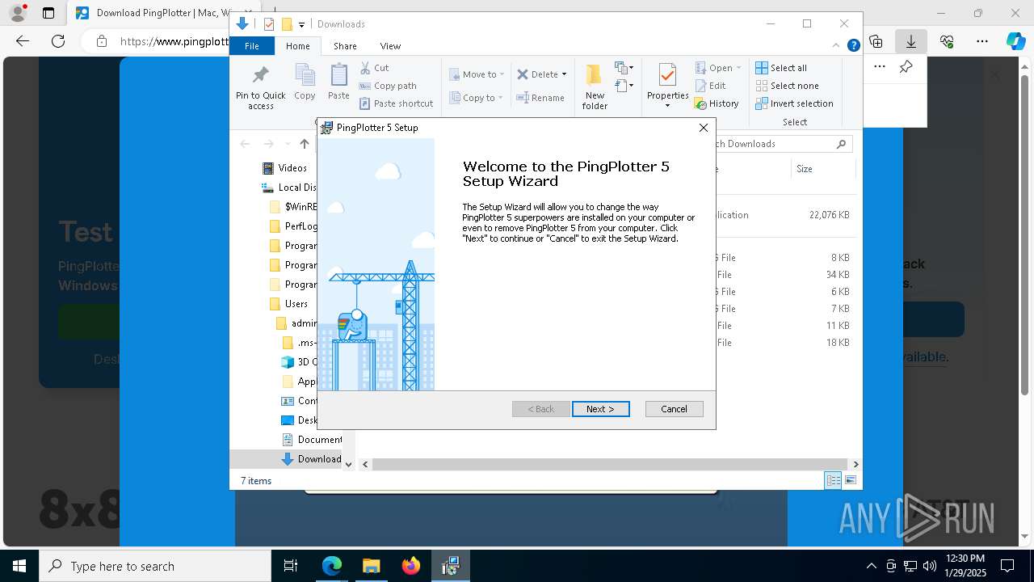Select the Documents tree item
This screenshot has width=1034, height=582.
tap(312, 440)
